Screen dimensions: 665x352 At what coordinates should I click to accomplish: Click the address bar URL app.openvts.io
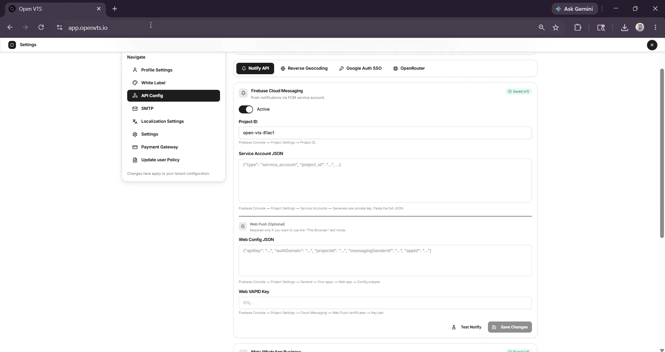(x=88, y=28)
